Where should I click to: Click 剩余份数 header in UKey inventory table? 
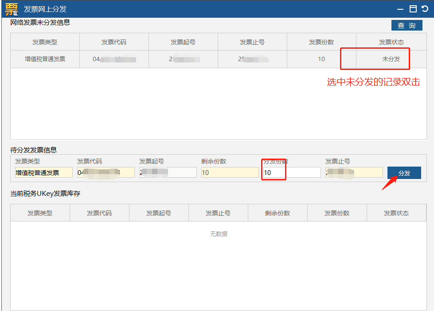point(278,213)
